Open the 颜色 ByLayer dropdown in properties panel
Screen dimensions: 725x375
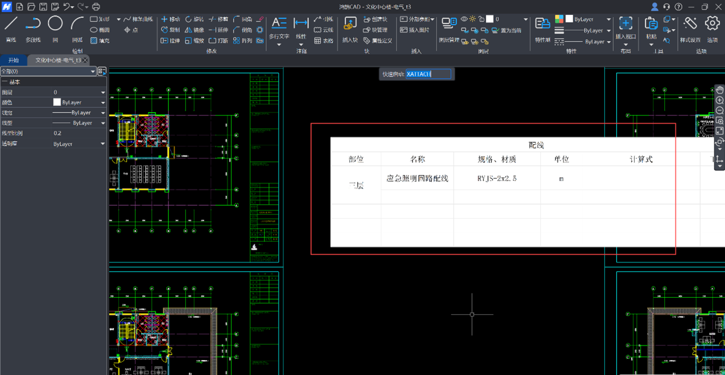coord(103,103)
